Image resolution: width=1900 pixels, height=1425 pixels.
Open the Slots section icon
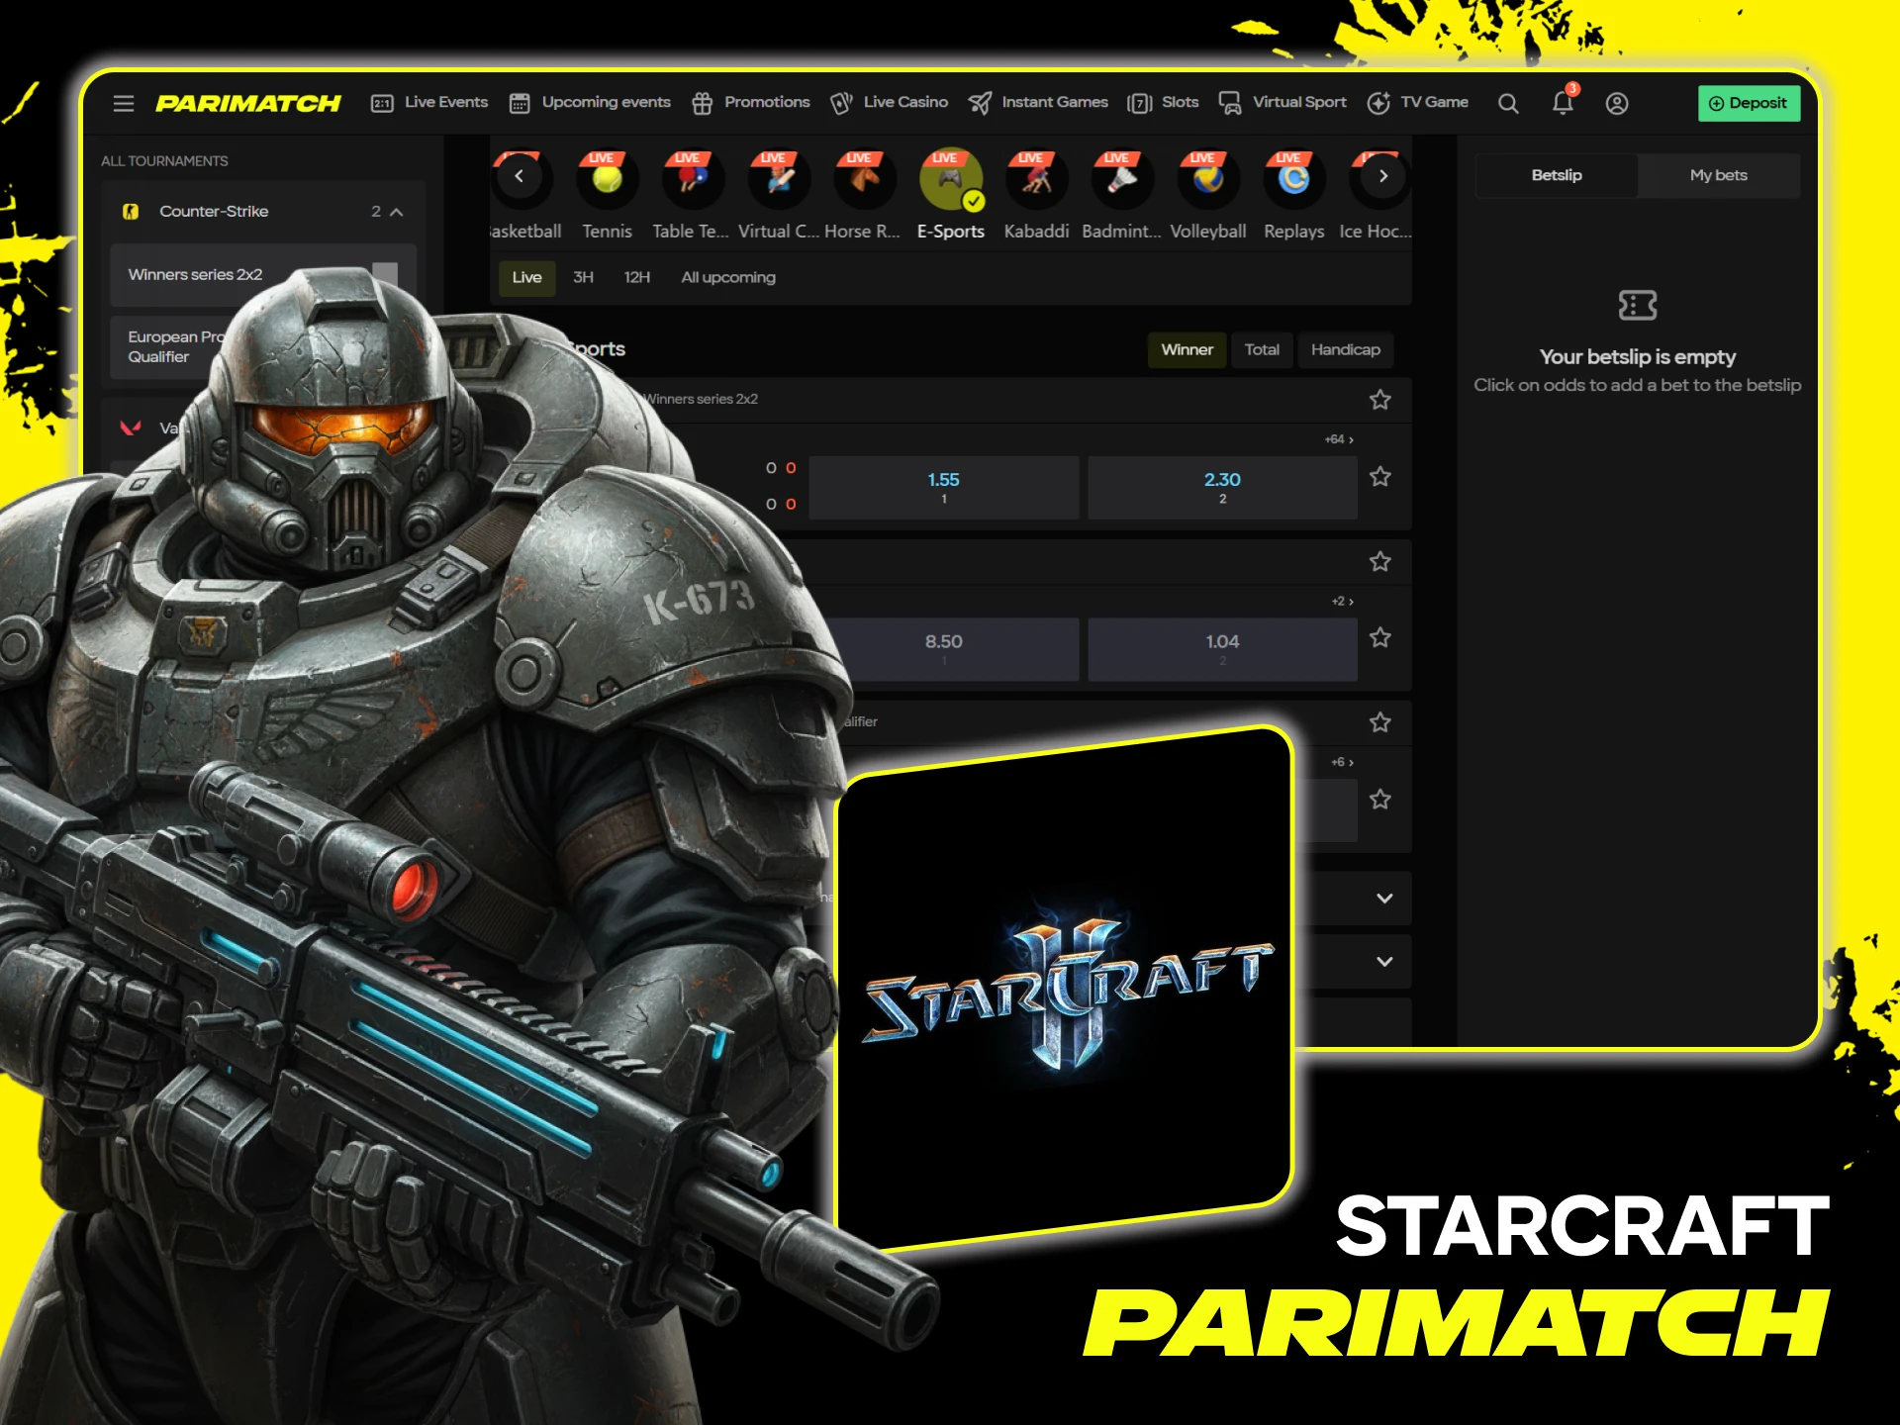click(x=1140, y=103)
